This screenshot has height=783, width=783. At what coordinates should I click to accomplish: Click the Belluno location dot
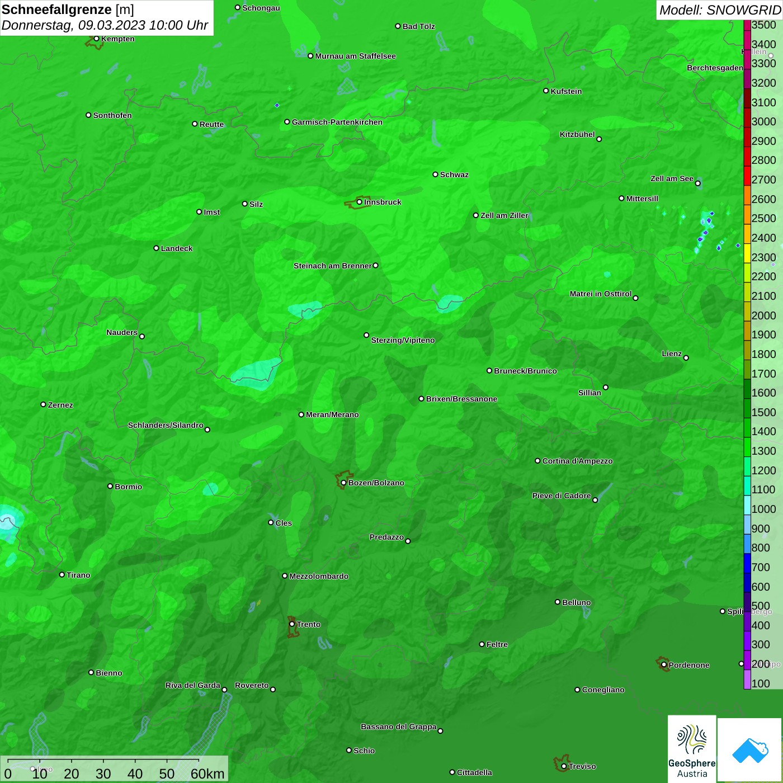point(558,602)
